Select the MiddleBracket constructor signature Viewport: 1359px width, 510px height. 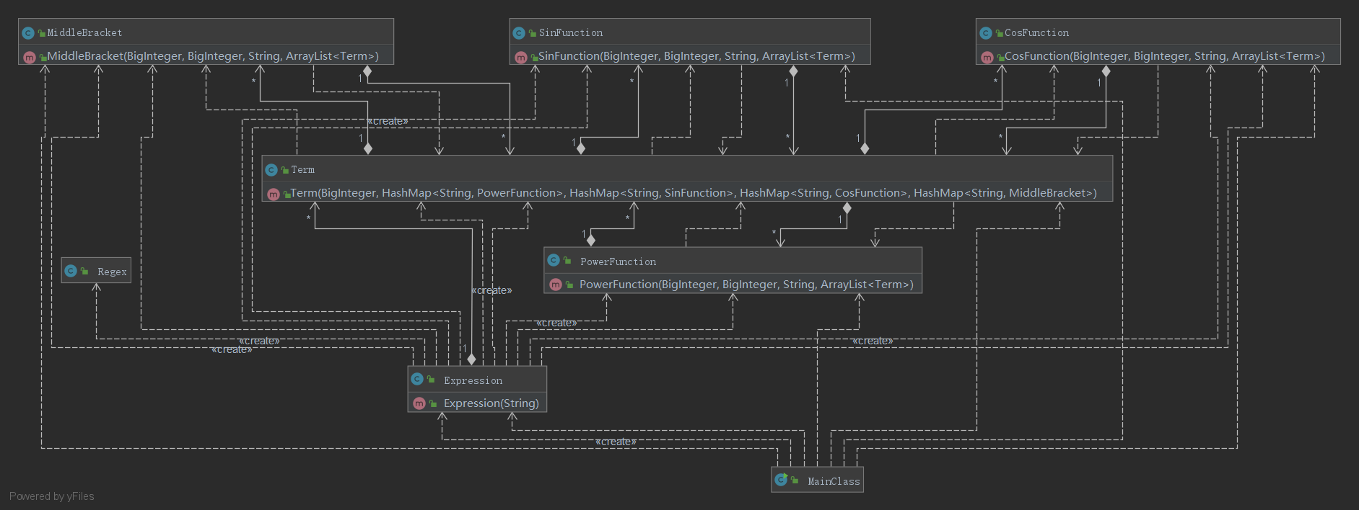(x=213, y=56)
